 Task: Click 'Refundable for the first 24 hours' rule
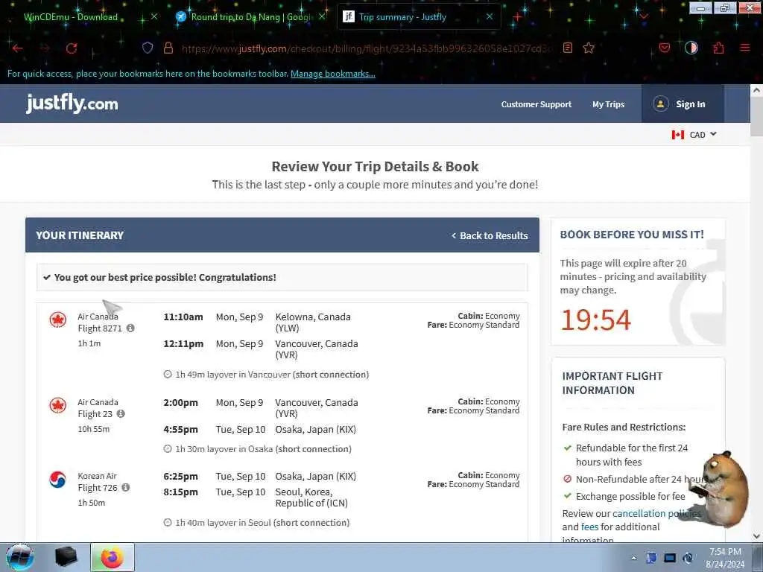tap(632, 455)
